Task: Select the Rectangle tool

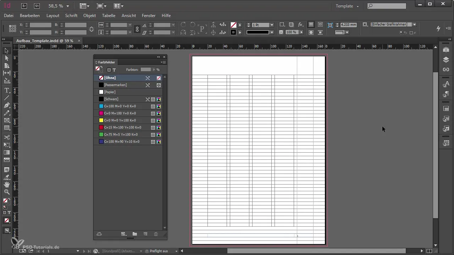Action: (7, 128)
